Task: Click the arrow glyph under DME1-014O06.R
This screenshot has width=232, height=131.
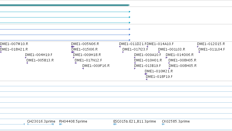Action: (167, 58)
